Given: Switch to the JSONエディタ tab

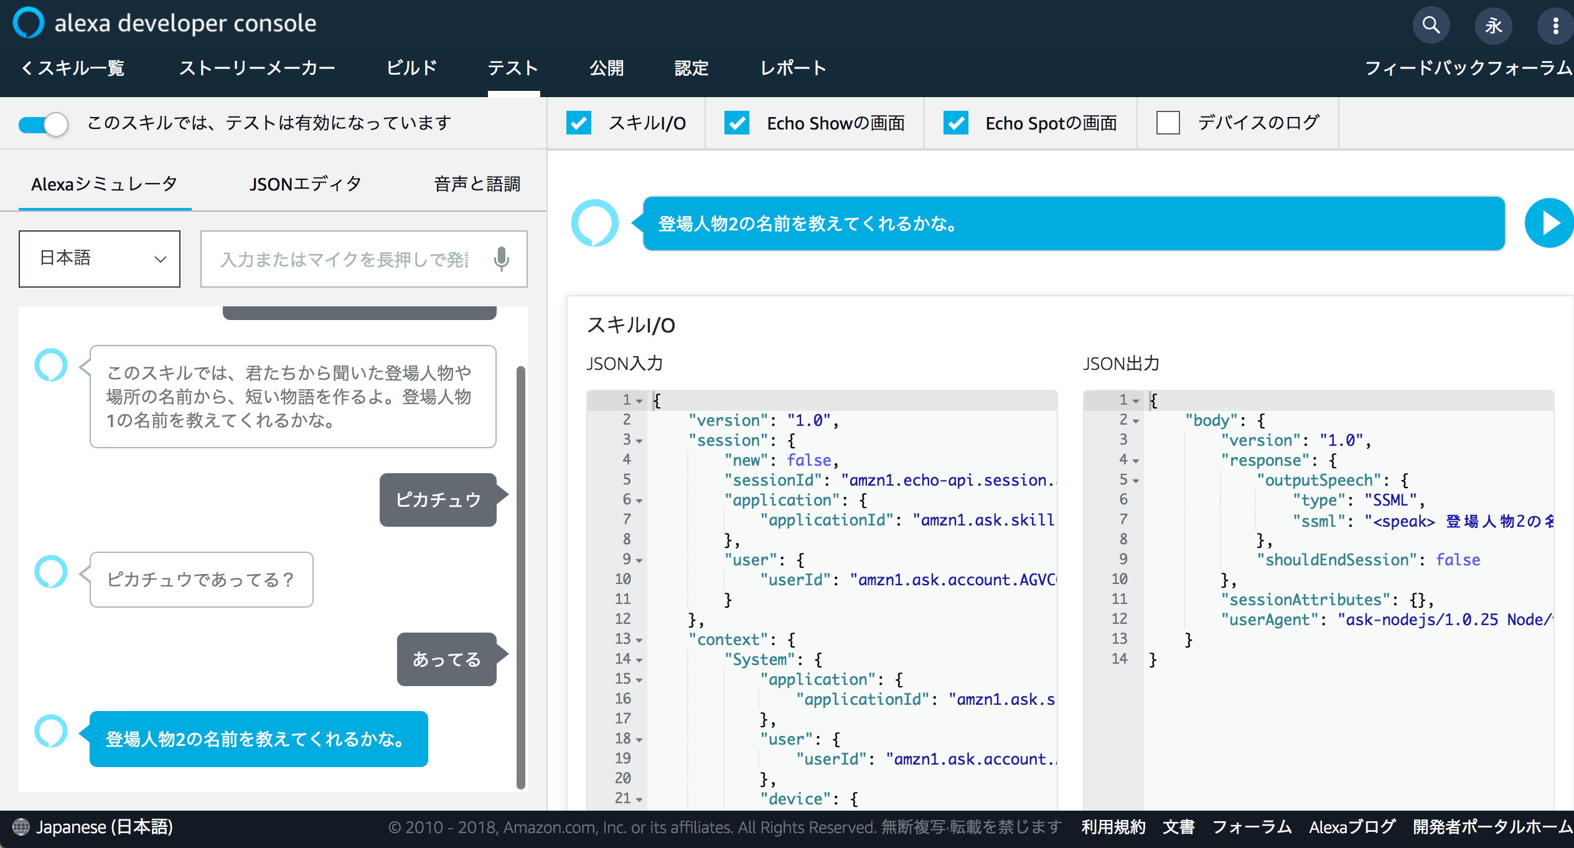Looking at the screenshot, I should click(x=305, y=184).
